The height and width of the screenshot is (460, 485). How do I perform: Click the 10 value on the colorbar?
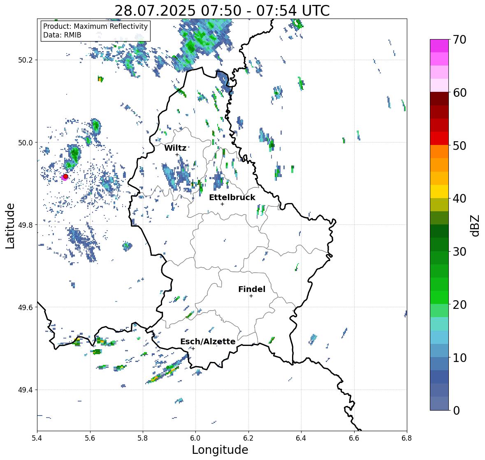459,357
